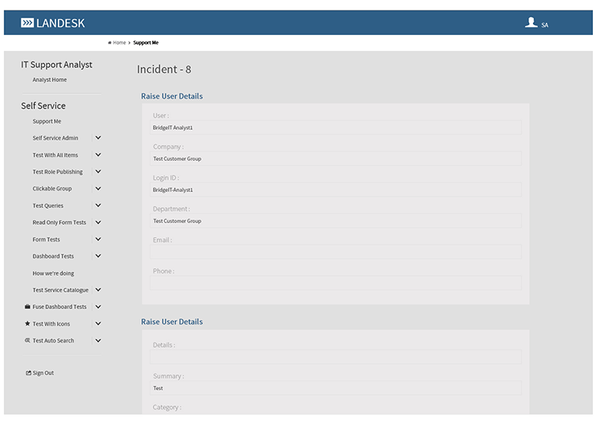This screenshot has height=423, width=596.
Task: Expand the Dashboard Tests chevron
Action: point(98,256)
